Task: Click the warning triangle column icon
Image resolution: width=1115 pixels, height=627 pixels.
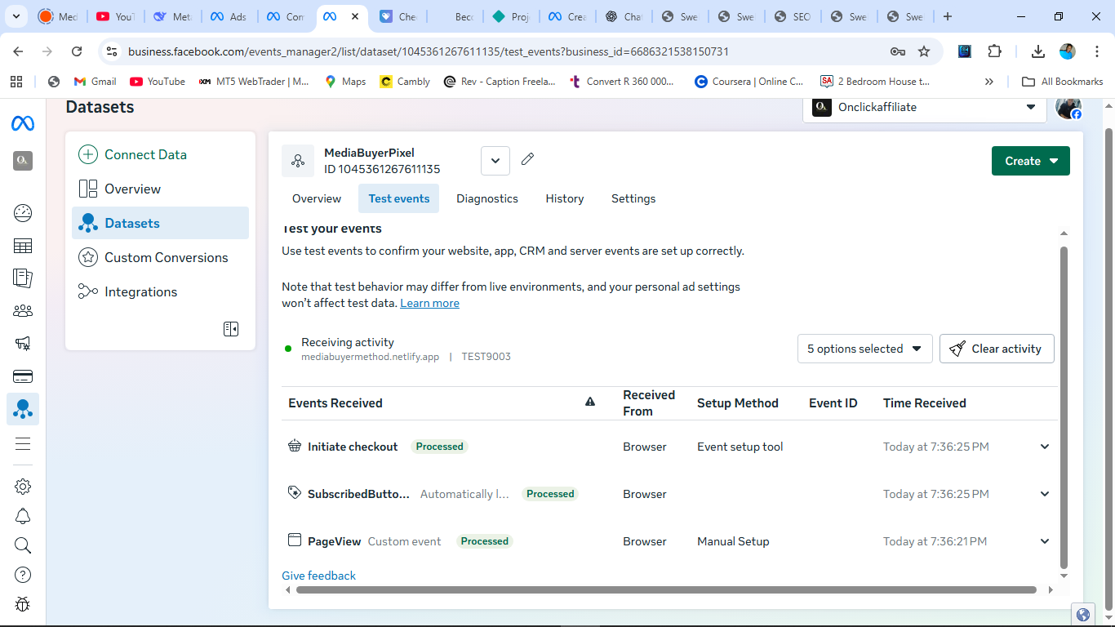Action: tap(590, 402)
